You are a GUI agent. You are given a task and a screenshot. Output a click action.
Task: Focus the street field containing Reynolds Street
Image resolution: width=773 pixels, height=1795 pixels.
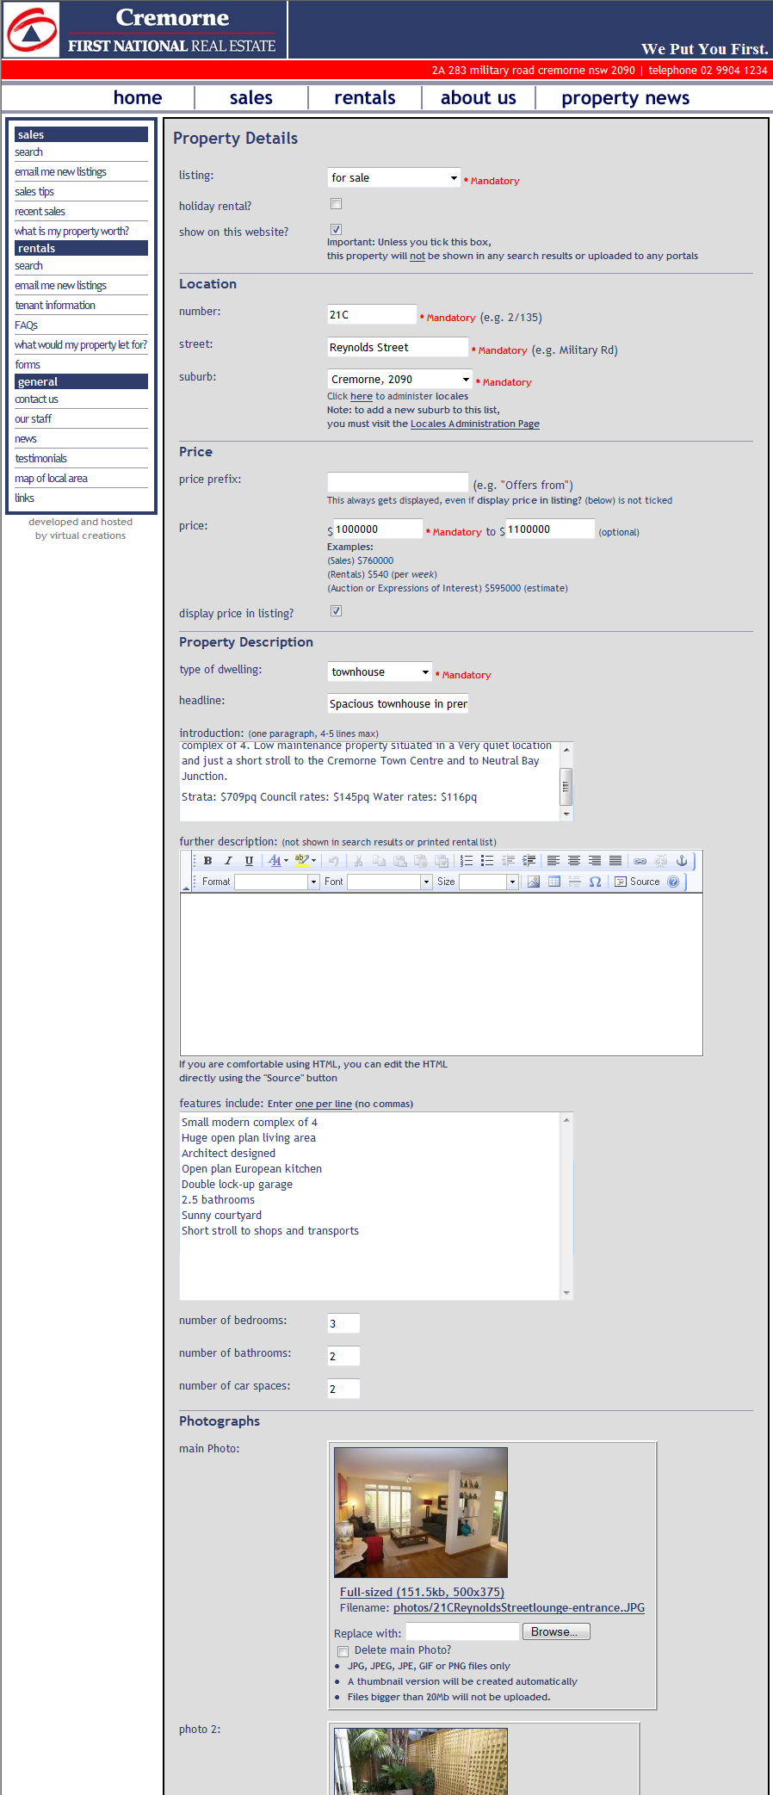click(398, 347)
